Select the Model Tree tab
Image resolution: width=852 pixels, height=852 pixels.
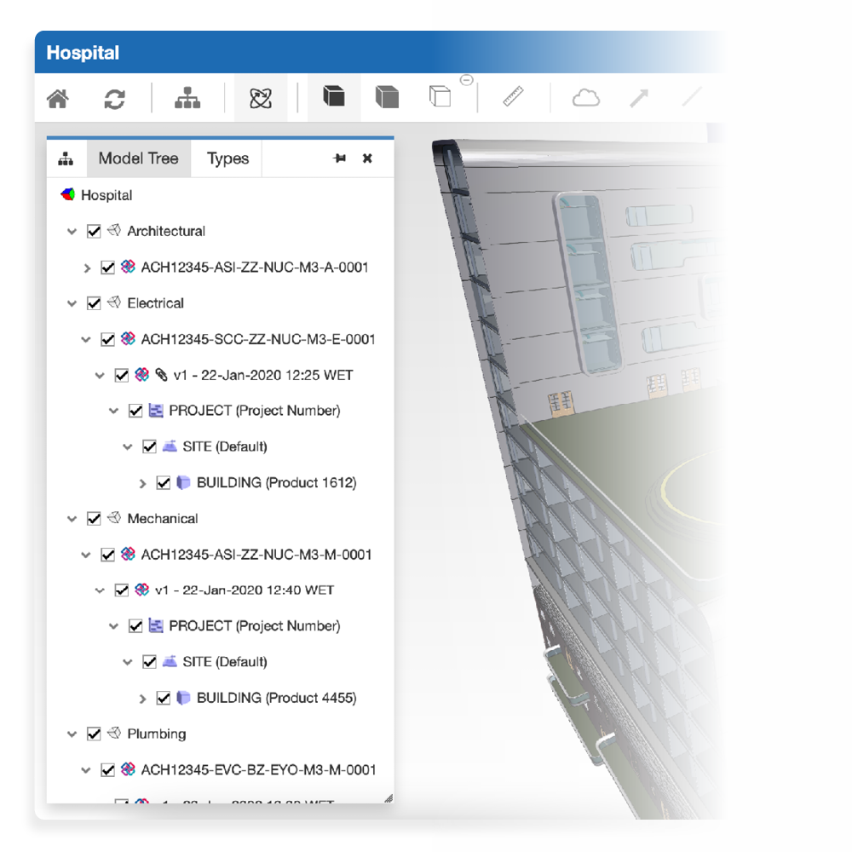[138, 158]
